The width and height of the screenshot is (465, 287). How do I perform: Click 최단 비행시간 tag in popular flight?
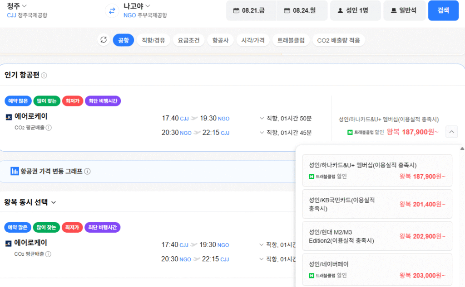tap(103, 101)
